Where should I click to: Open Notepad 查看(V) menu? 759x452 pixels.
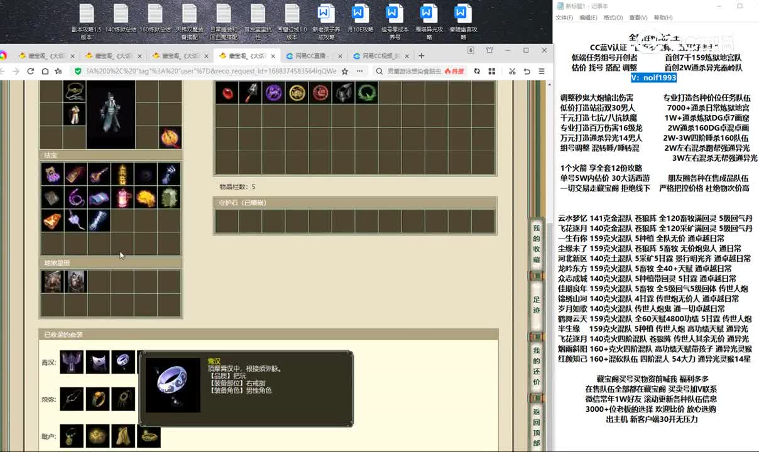(638, 18)
